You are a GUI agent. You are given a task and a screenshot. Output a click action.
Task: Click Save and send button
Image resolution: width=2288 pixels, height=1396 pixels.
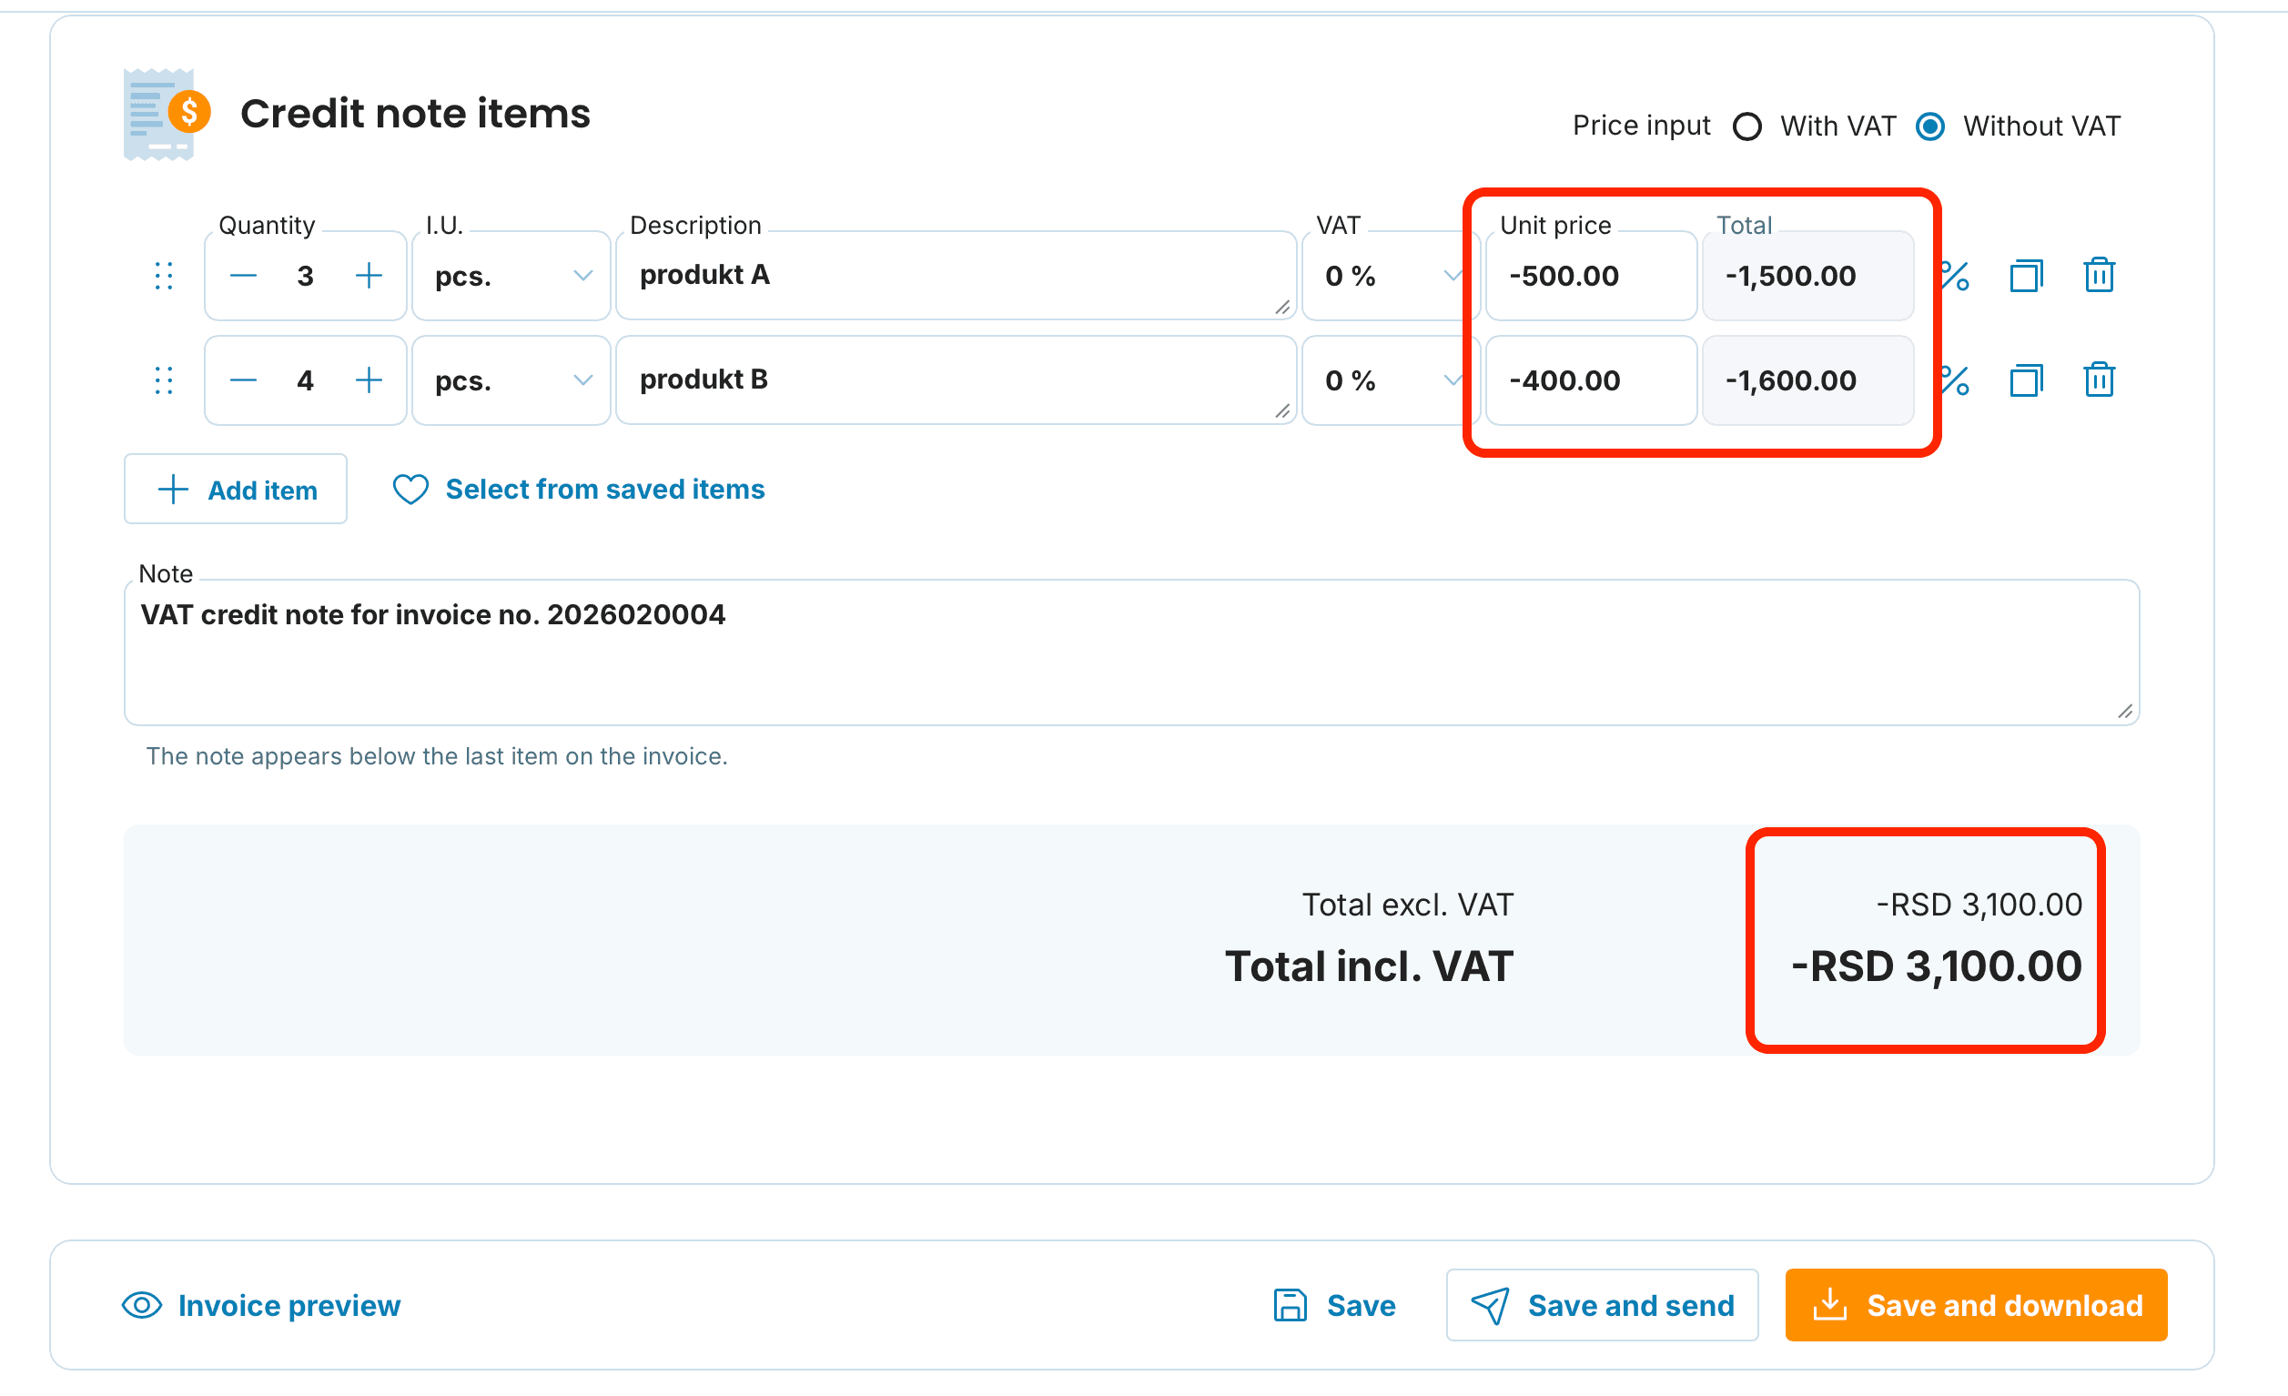pos(1602,1305)
